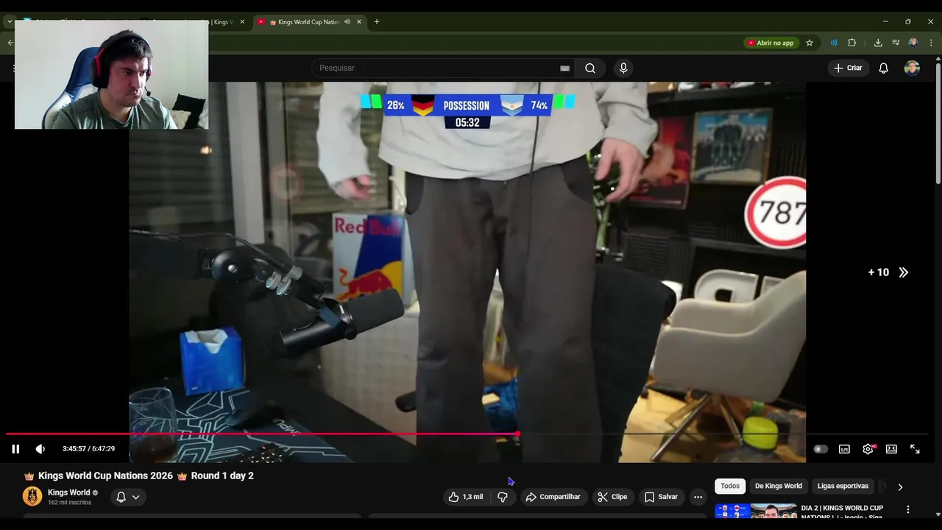Image resolution: width=942 pixels, height=530 pixels.
Task: Open options for DIA 2 suggested video
Action: pos(907,509)
